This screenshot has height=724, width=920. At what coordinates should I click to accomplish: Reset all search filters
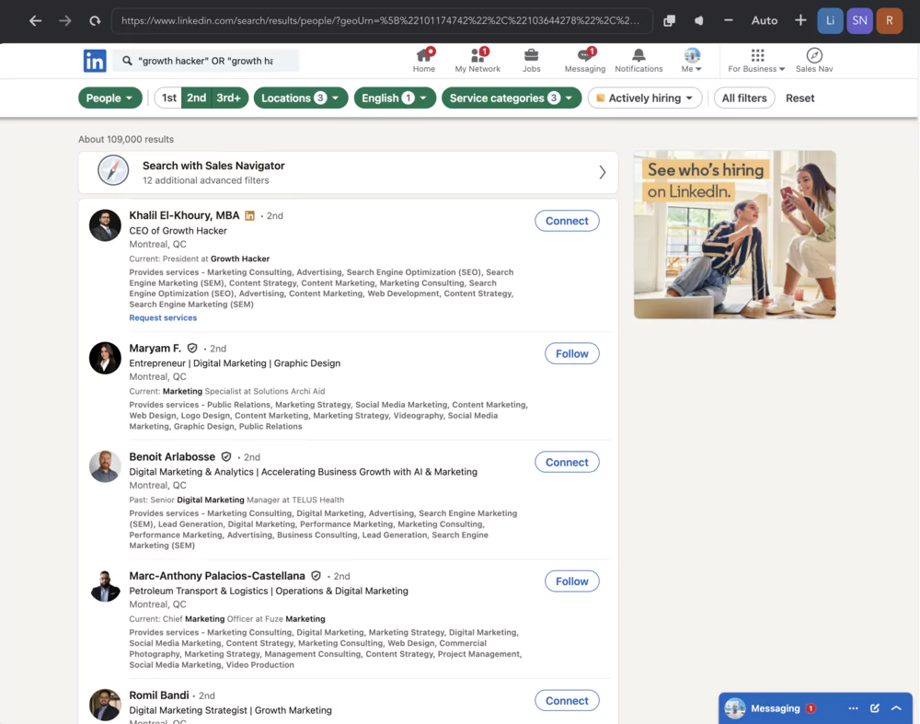coord(799,98)
